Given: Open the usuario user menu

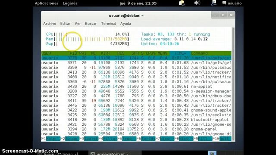Looking at the screenshot, I should click(x=232, y=3).
